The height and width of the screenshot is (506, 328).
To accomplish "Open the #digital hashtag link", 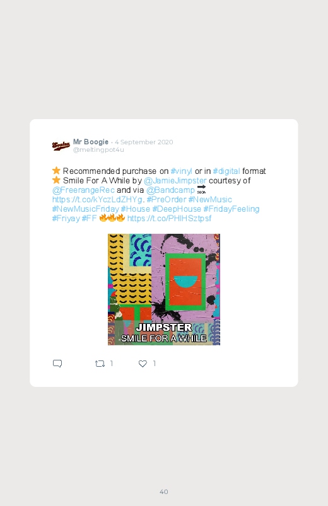I will coord(226,171).
